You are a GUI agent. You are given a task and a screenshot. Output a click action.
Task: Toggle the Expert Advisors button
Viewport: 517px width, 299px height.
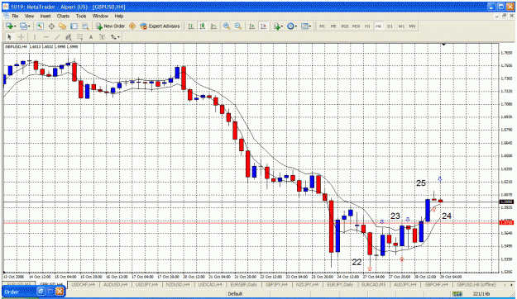160,26
